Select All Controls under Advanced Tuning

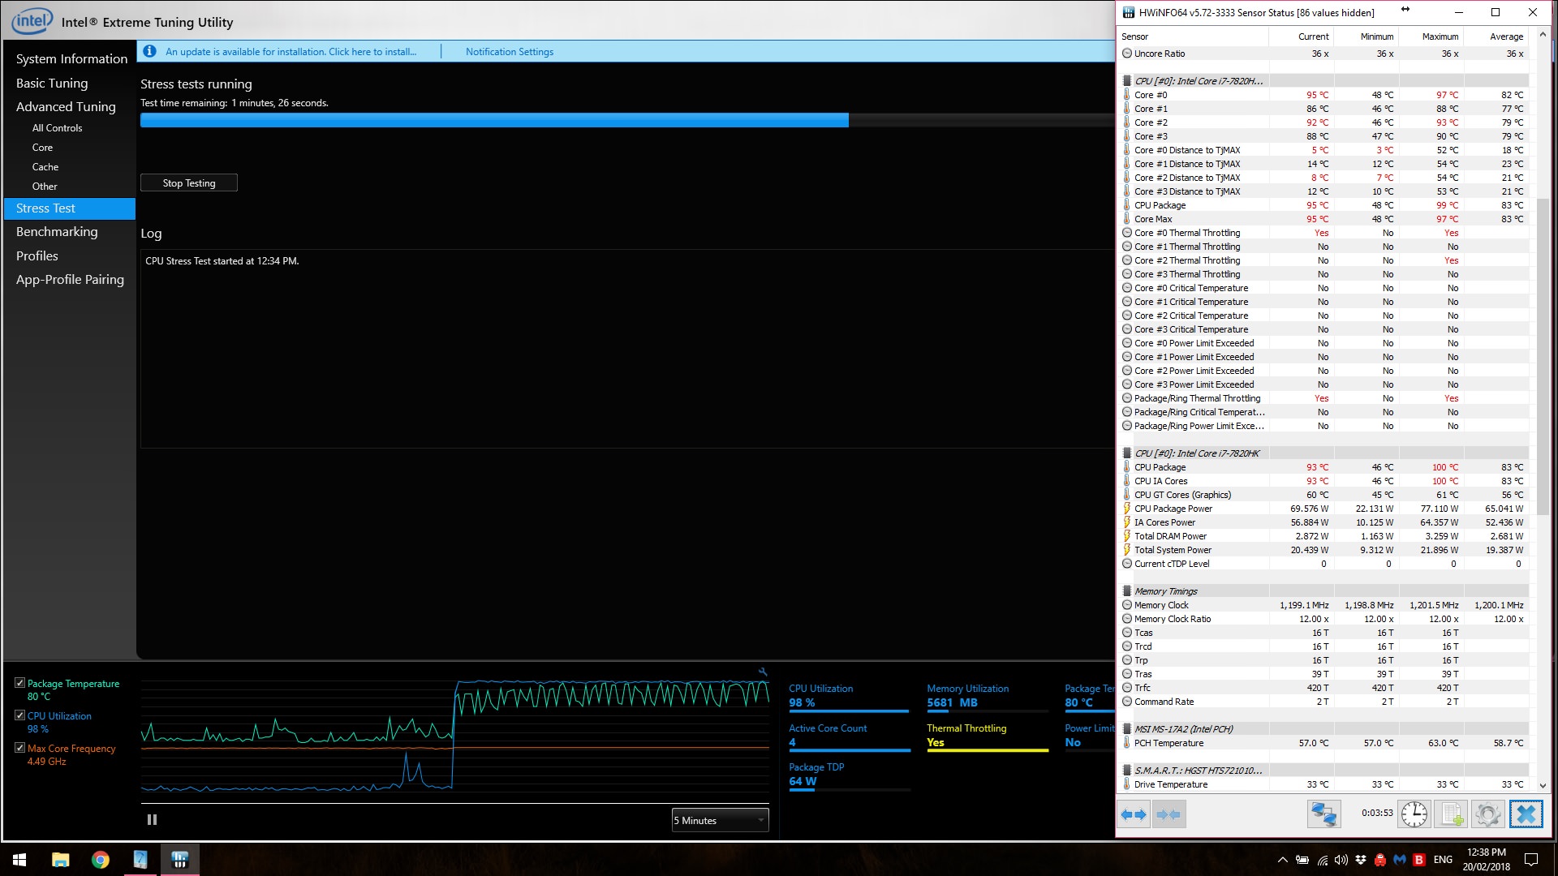[x=57, y=128]
